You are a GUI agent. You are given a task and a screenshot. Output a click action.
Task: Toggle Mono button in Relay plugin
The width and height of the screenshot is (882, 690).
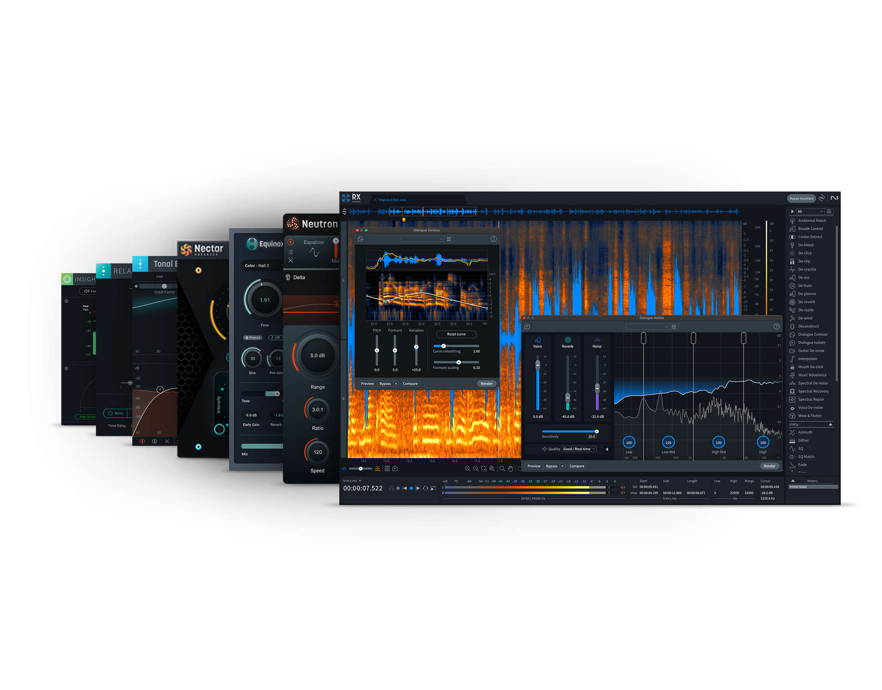[x=116, y=413]
